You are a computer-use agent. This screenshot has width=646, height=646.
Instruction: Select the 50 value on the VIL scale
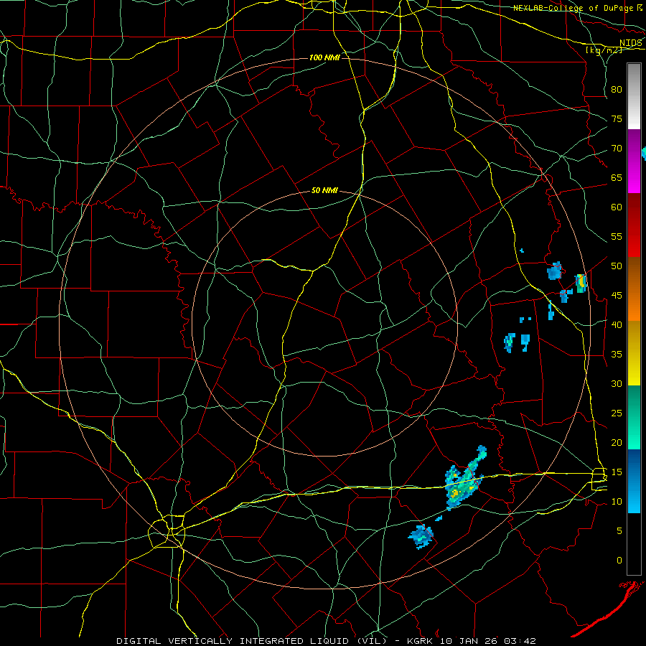(617, 266)
